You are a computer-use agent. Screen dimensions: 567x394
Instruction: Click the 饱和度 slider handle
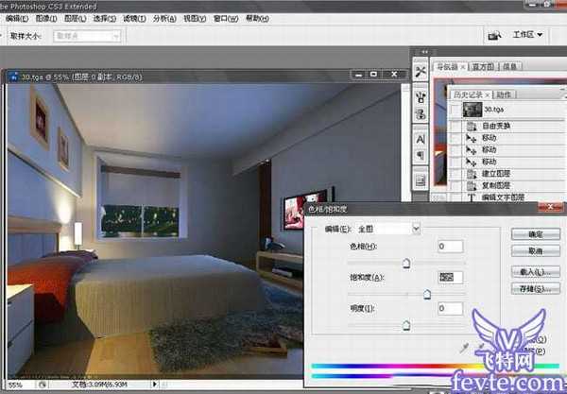pos(427,295)
